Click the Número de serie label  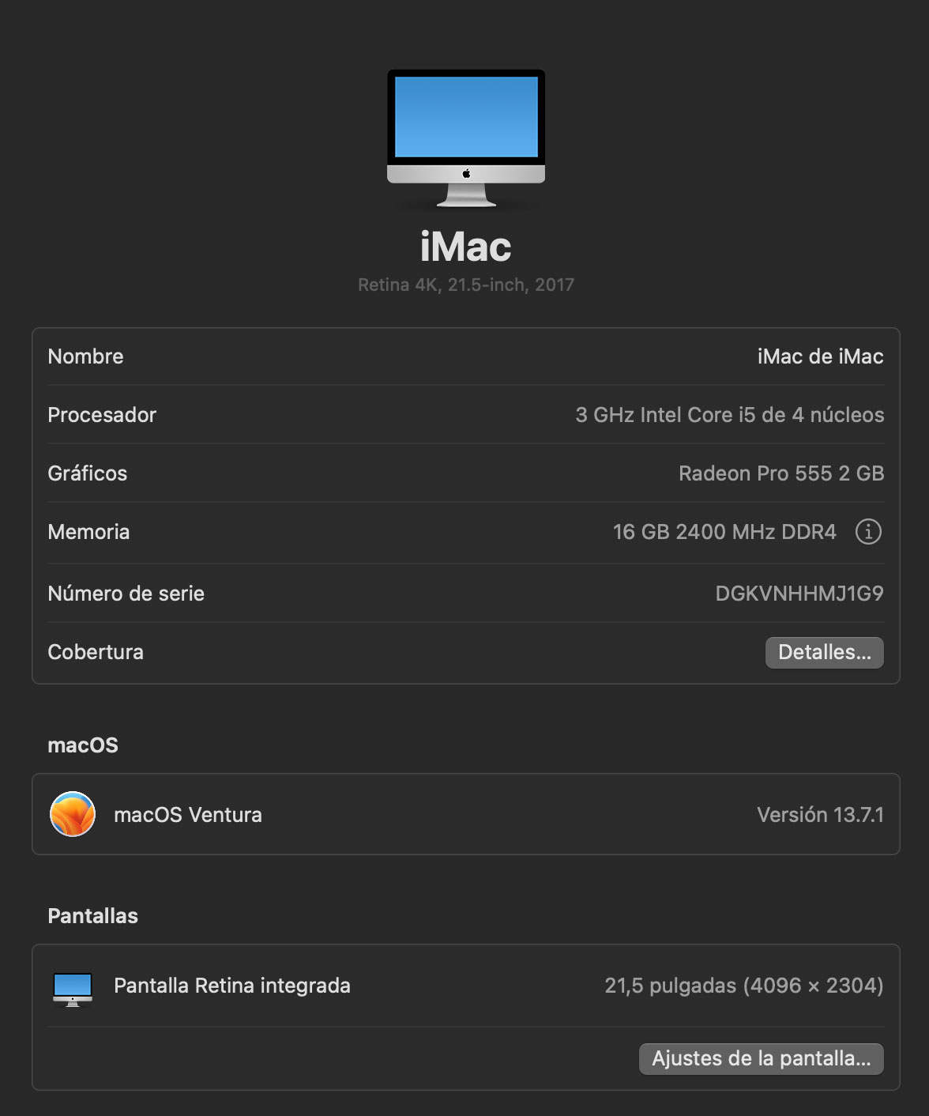[126, 594]
